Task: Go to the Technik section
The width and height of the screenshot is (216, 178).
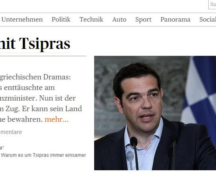Action: click(x=91, y=20)
